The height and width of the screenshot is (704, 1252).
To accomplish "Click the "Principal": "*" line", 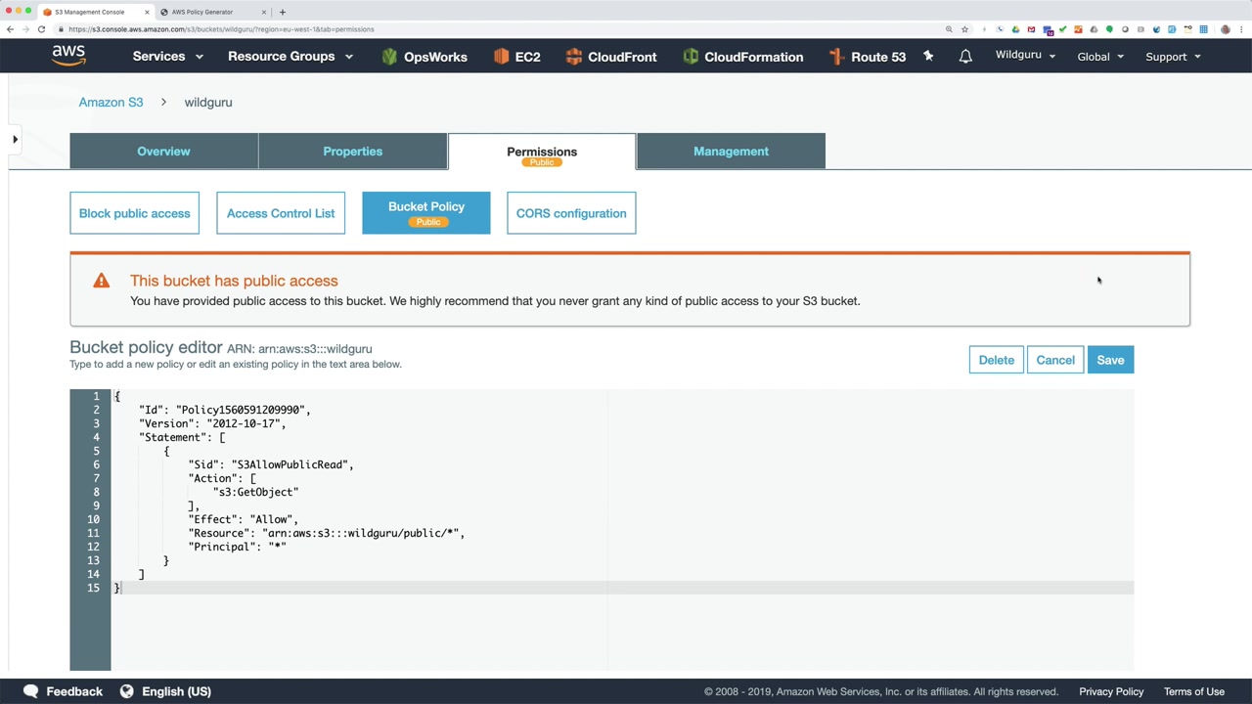I will [237, 547].
